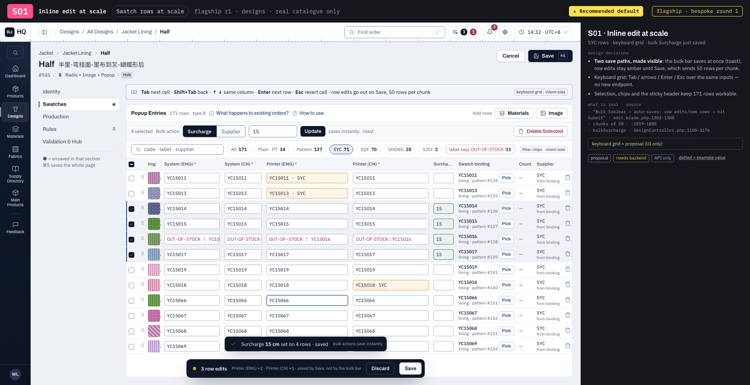Uncheck the YC15017 row checkbox
Viewport: 750px width, 385px height.
click(131, 255)
